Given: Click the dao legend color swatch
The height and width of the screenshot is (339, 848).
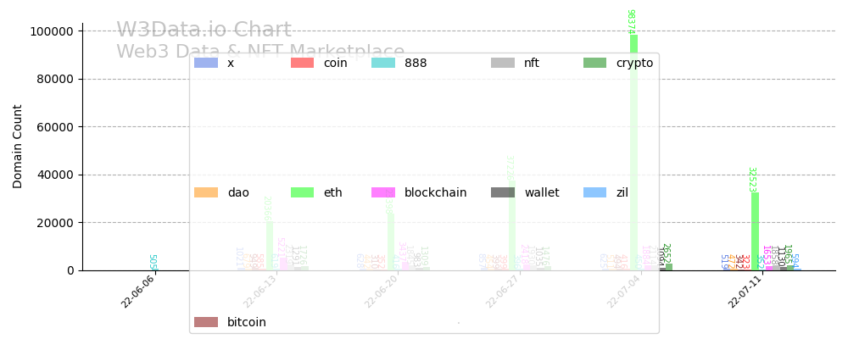Looking at the screenshot, I should tap(206, 192).
